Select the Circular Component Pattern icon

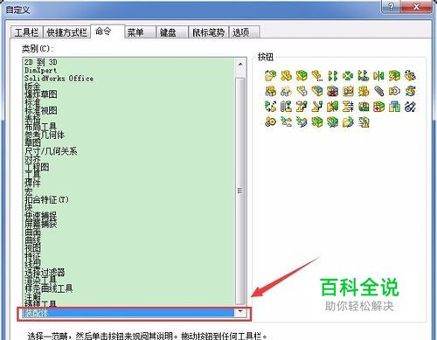pyautogui.click(x=348, y=75)
